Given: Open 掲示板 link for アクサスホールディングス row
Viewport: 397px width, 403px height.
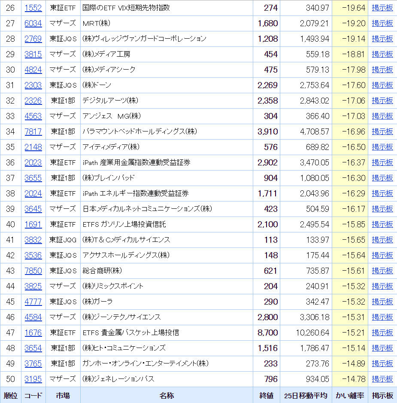Looking at the screenshot, I should [382, 255].
